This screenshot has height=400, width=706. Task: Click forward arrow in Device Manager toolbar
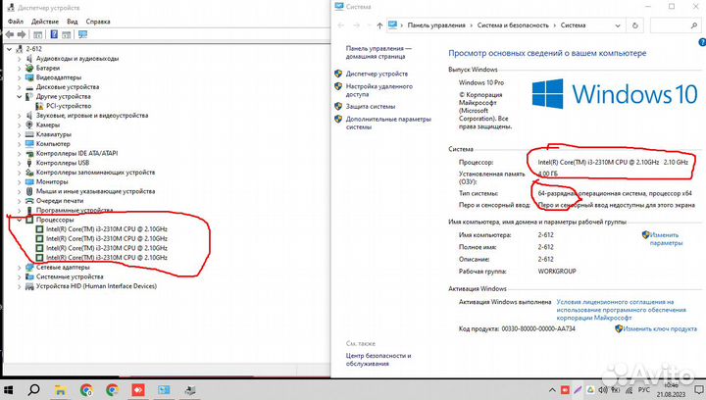tap(22, 34)
